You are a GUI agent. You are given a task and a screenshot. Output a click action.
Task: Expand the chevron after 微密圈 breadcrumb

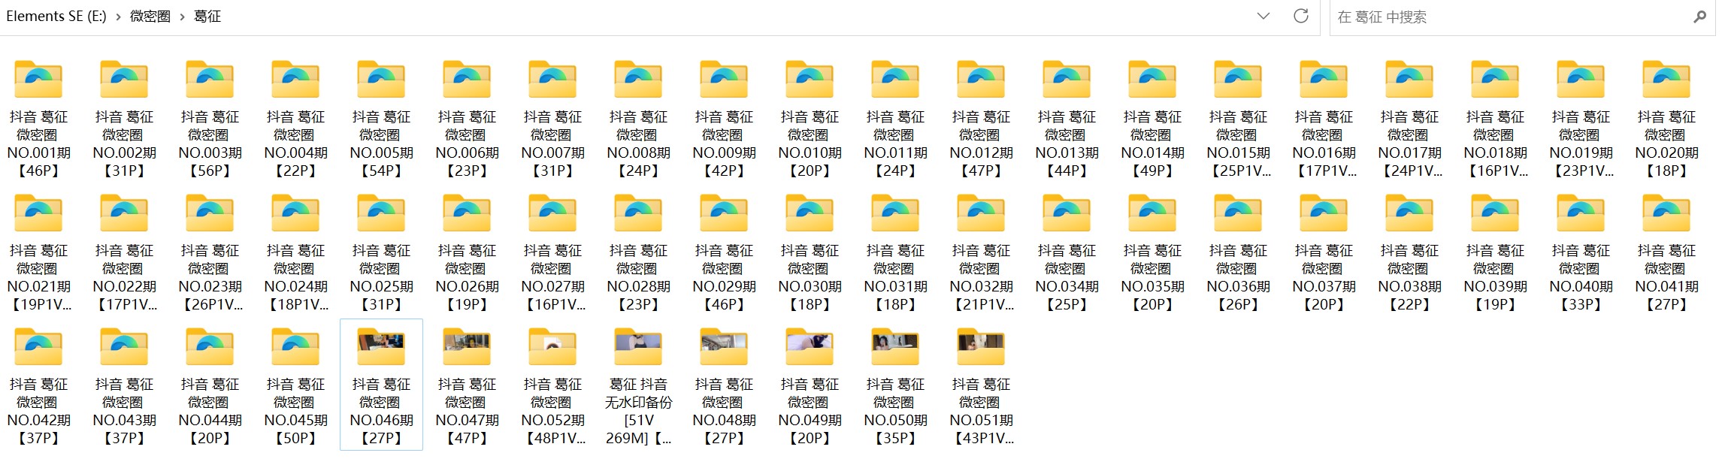182,17
